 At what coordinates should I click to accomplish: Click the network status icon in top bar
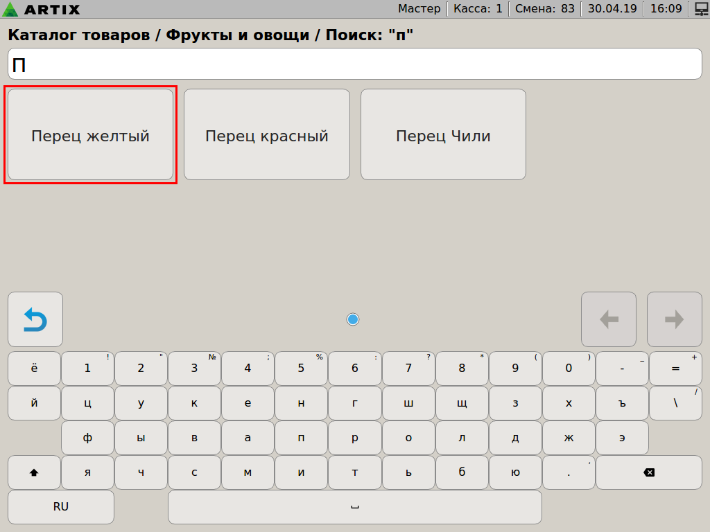click(x=700, y=9)
